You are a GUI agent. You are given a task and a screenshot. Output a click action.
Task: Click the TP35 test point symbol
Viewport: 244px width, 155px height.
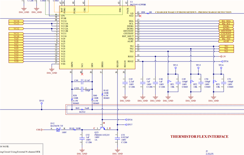pos(42,103)
